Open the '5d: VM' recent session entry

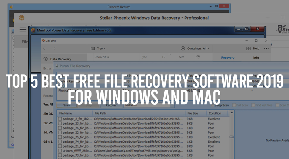coord(48,132)
